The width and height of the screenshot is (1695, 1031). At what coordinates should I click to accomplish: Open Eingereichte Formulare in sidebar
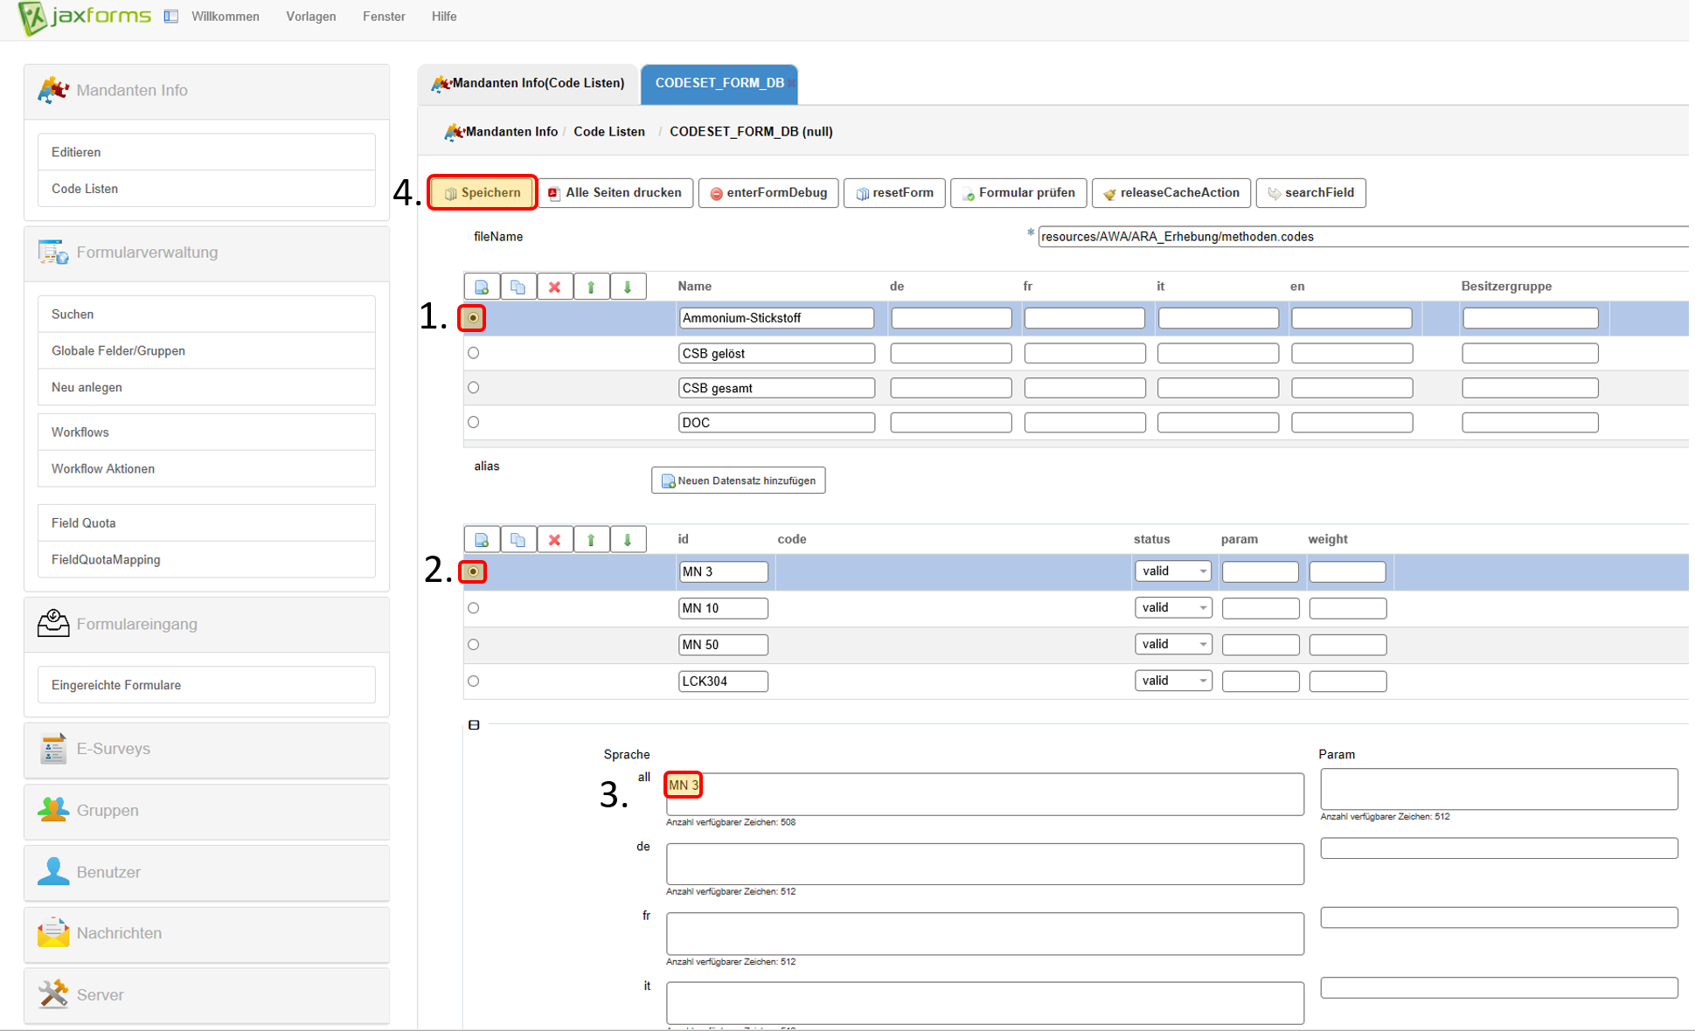pyautogui.click(x=206, y=685)
